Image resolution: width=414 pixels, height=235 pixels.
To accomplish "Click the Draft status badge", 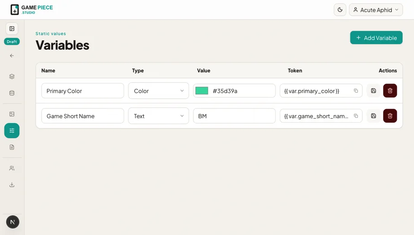I will point(12,41).
